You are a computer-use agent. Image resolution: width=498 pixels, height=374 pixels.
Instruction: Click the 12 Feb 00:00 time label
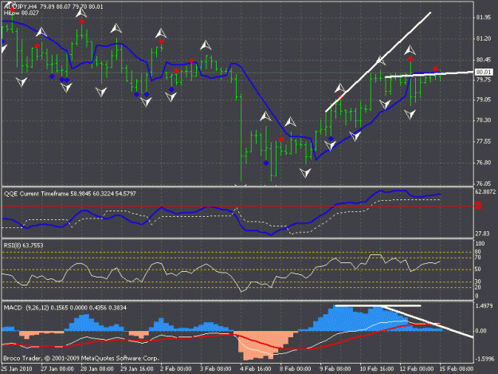pos(417,368)
